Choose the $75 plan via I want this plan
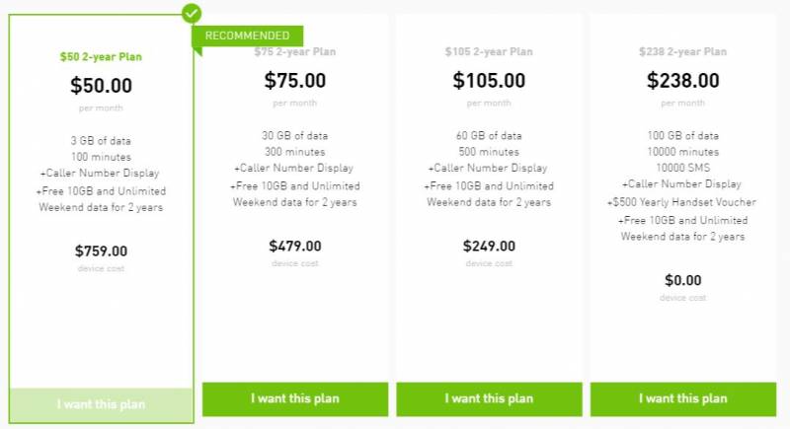The image size is (790, 429). [294, 398]
